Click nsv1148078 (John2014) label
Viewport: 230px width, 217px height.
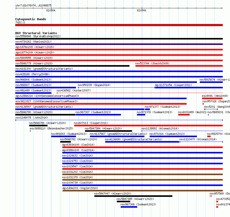32,118
